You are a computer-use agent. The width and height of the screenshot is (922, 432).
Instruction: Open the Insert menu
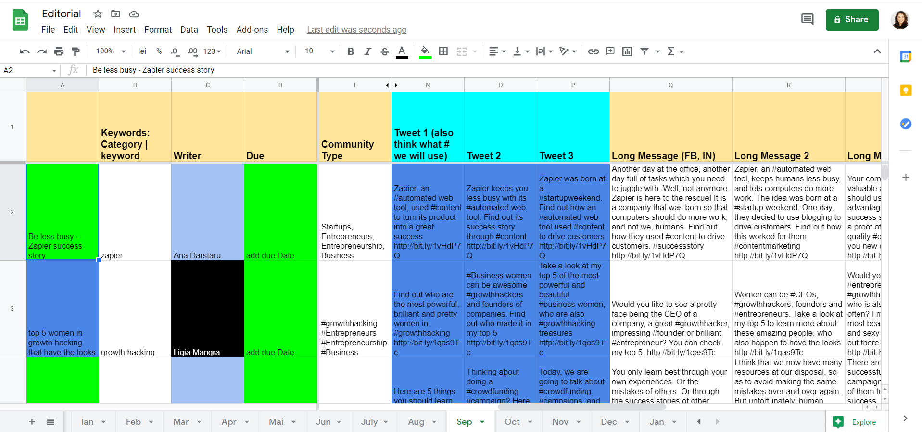[125, 30]
